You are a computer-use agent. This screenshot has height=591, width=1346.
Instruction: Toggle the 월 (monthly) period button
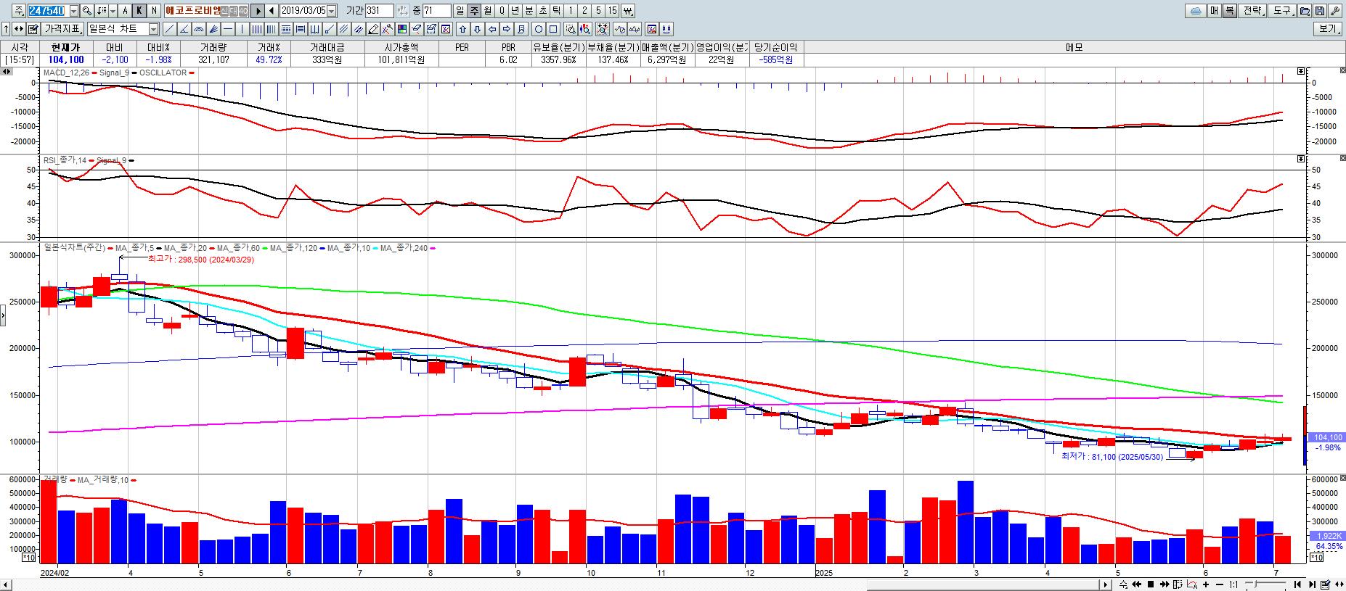tap(486, 11)
